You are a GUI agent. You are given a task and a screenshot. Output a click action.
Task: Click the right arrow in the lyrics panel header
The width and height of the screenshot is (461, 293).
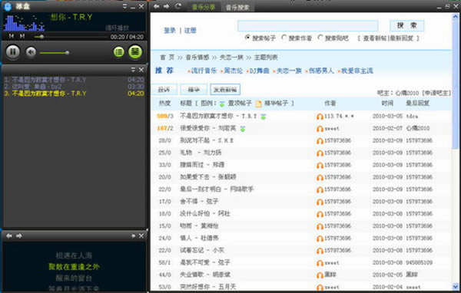pyautogui.click(x=19, y=235)
